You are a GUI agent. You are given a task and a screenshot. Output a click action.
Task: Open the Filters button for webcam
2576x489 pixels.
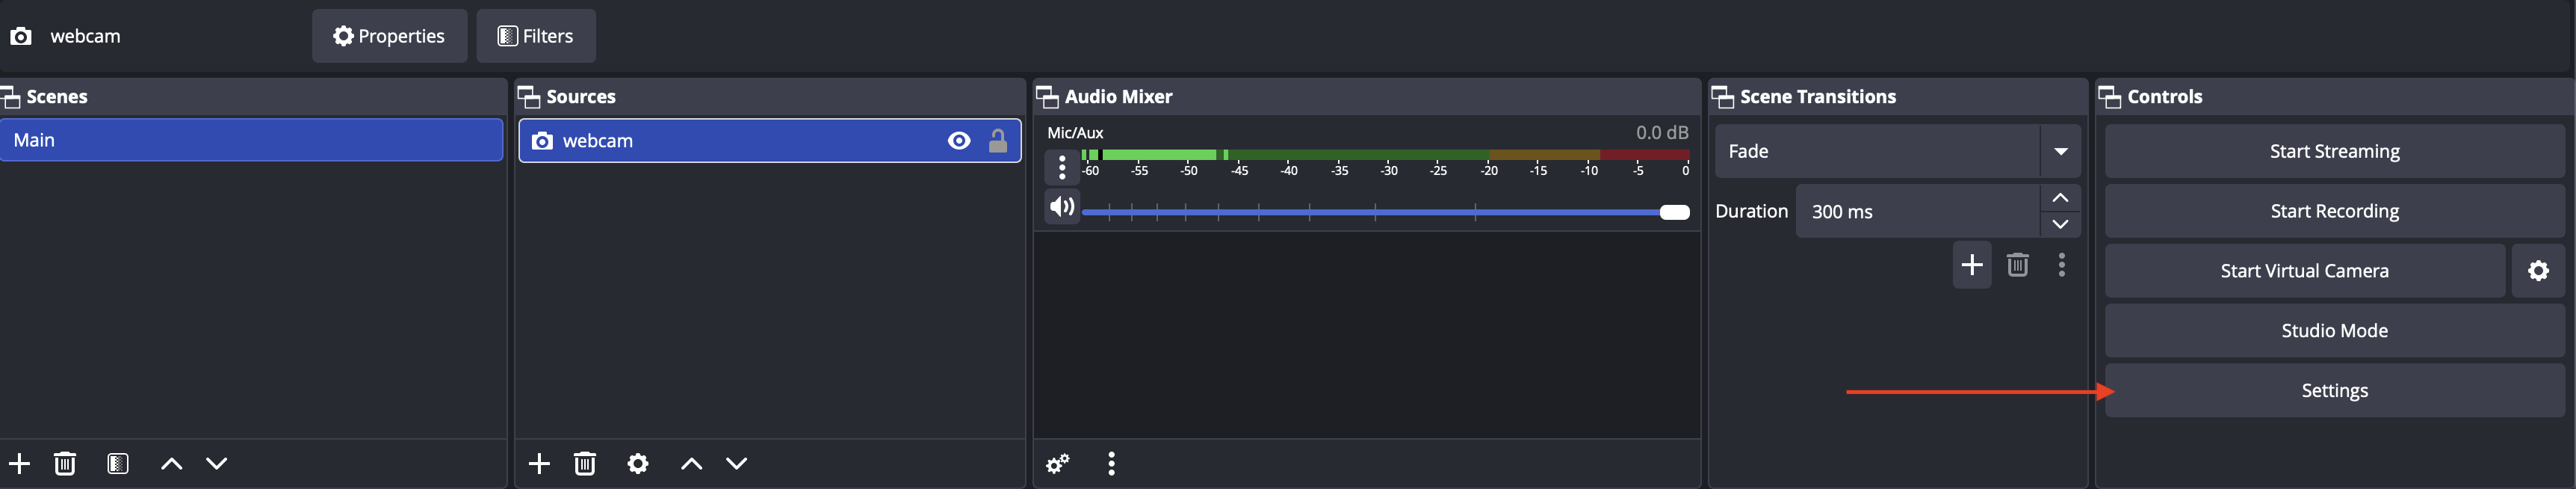536,36
